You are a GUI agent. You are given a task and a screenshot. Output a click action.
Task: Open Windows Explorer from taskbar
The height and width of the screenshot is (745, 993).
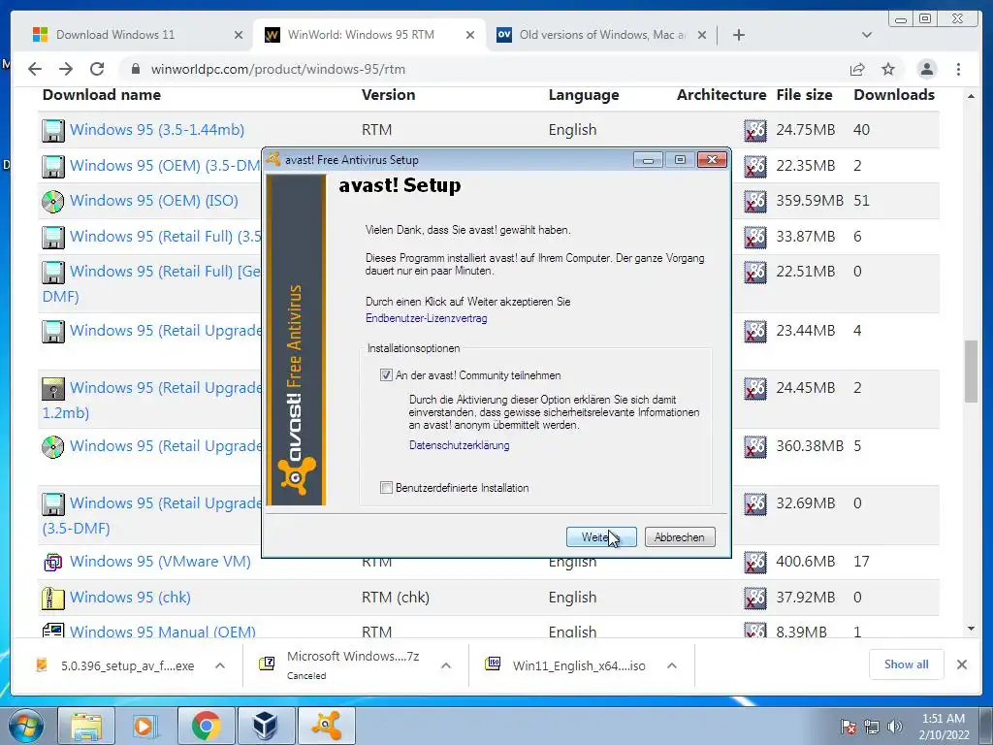[x=86, y=726]
